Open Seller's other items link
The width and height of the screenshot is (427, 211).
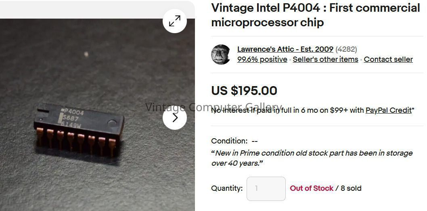tap(325, 59)
